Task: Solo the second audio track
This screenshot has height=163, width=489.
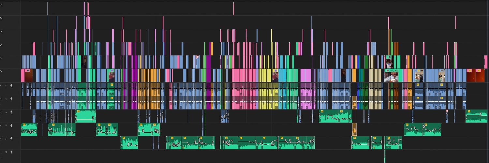Action: point(6,99)
